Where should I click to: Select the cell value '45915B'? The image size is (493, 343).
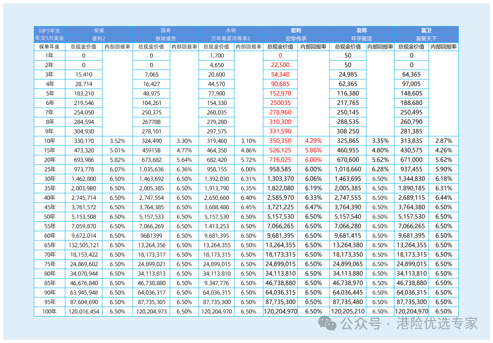152,151
